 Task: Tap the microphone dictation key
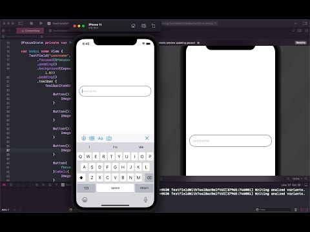click(145, 200)
